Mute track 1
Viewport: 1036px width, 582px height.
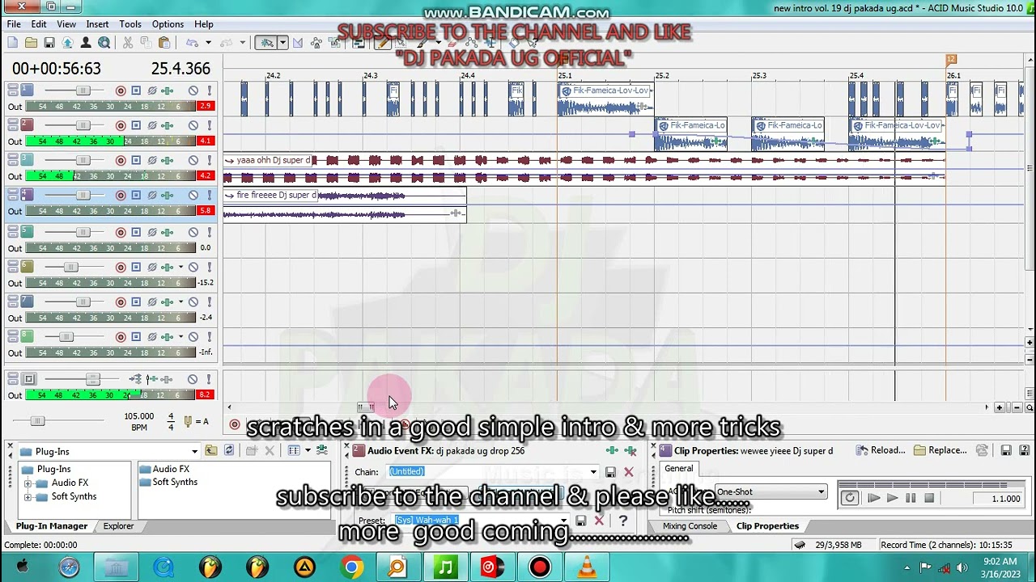(193, 91)
